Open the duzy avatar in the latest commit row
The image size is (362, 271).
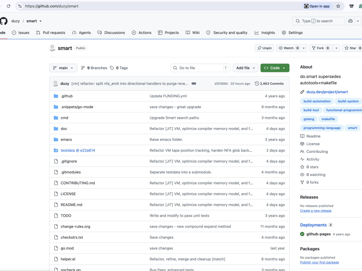pyautogui.click(x=56, y=84)
